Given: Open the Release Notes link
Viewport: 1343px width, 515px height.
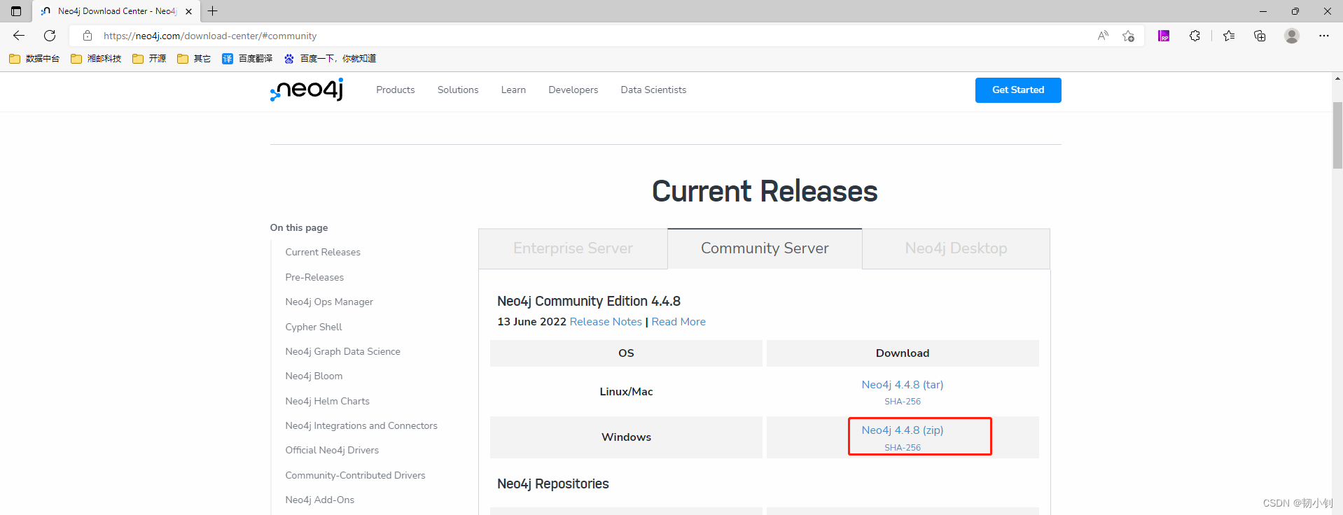Looking at the screenshot, I should point(606,322).
